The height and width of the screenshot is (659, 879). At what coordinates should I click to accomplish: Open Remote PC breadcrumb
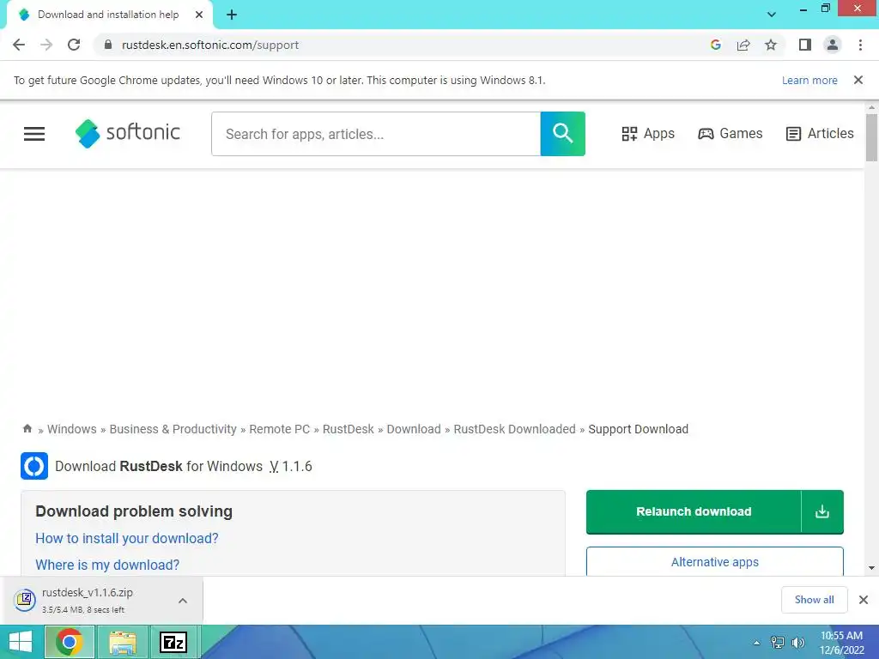pos(279,429)
